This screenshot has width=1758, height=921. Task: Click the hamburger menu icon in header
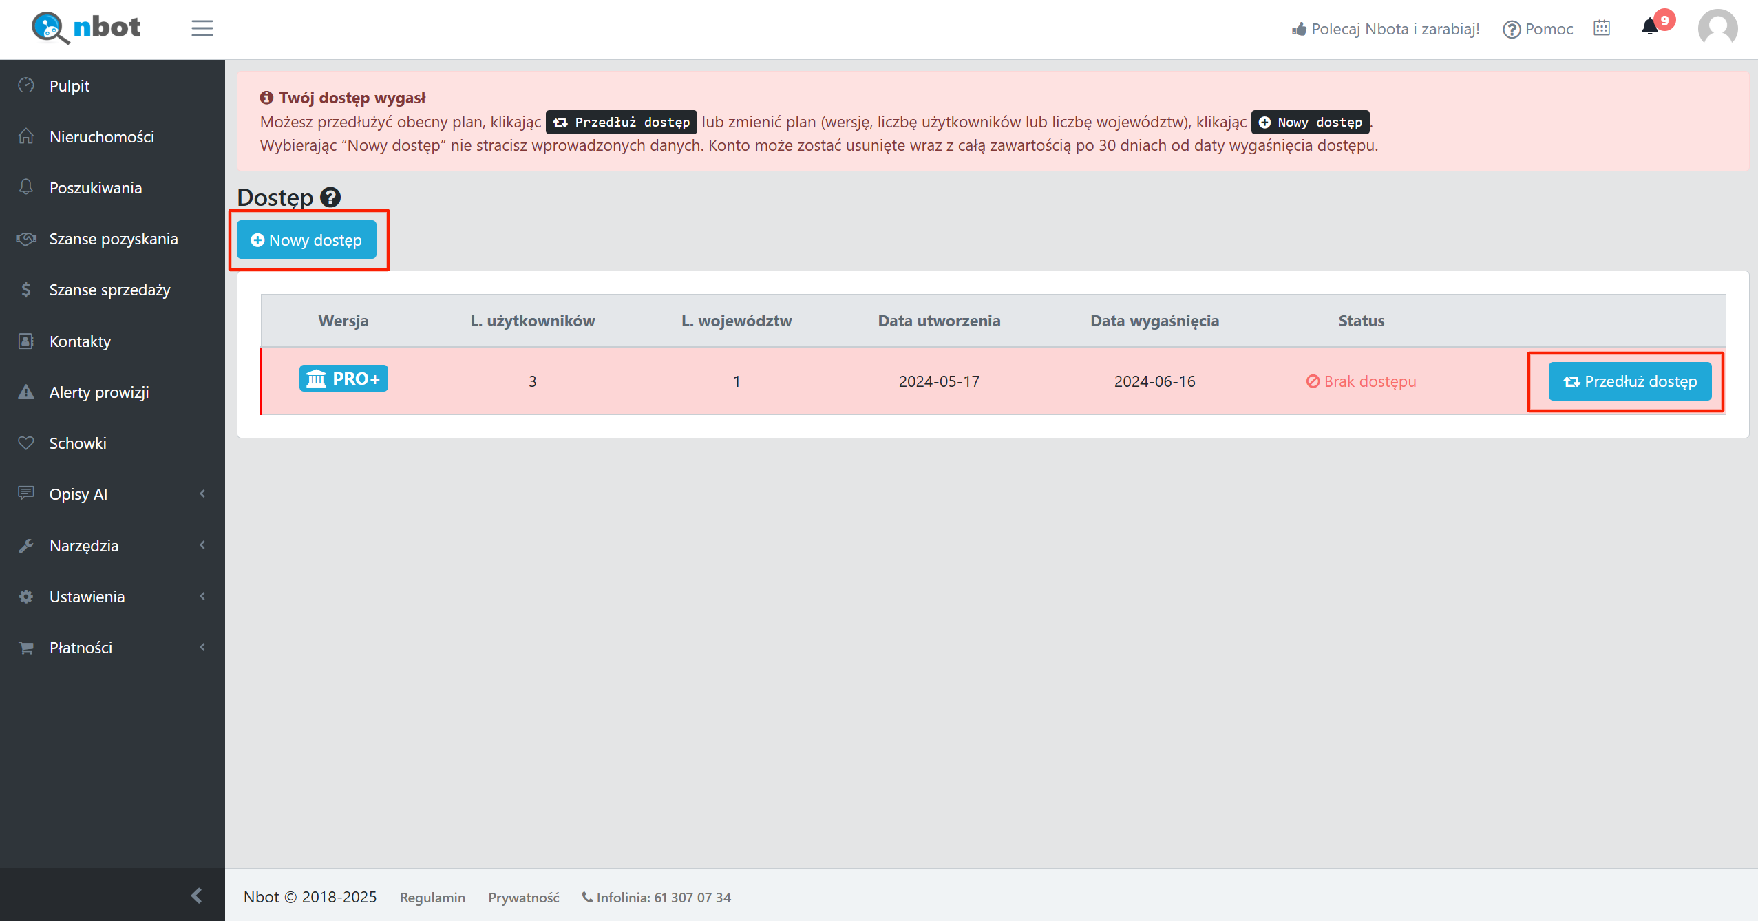(202, 28)
